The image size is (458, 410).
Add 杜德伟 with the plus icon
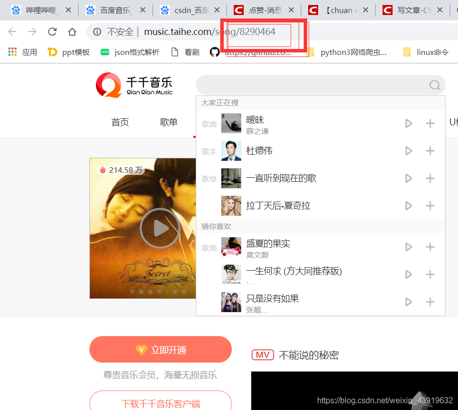pos(430,151)
